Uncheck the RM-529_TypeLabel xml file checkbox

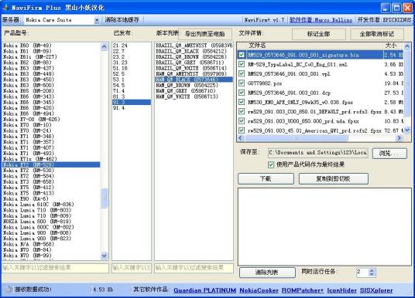(x=242, y=64)
